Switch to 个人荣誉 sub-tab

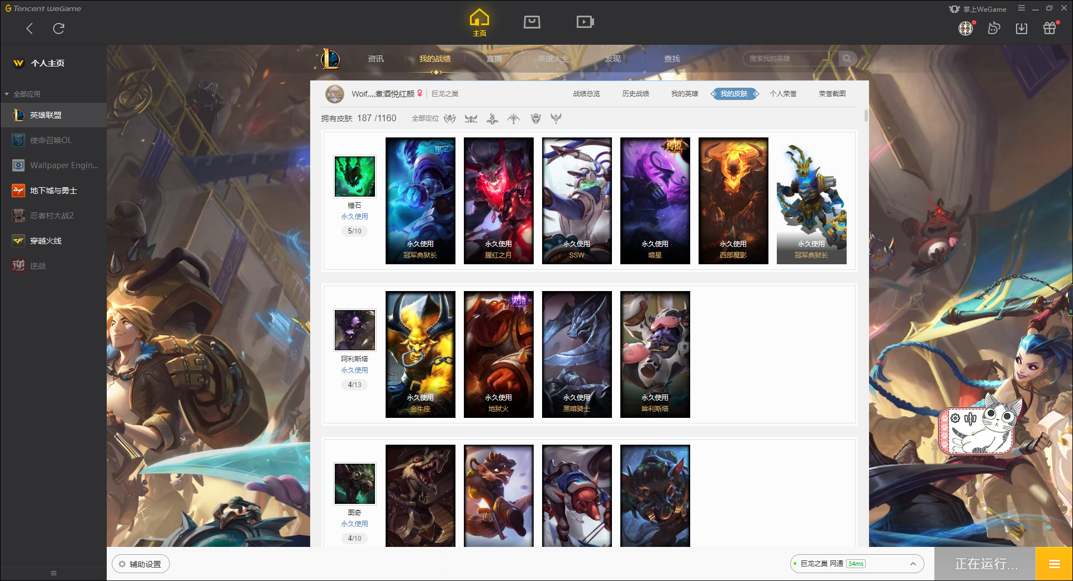(783, 94)
